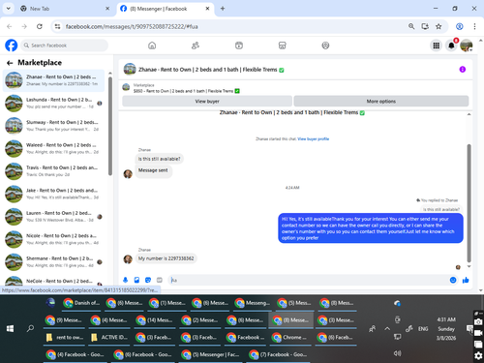The image size is (484, 363).
Task: Click the blue reply message bubble
Action: click(371, 228)
